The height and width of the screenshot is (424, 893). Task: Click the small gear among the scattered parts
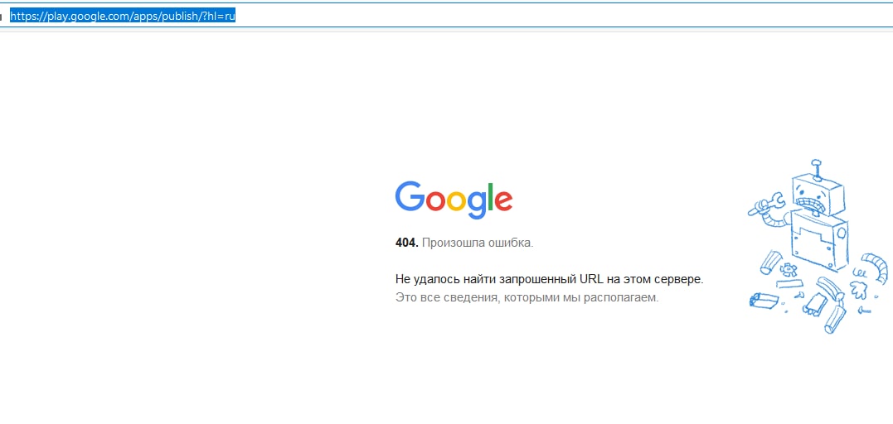[789, 268]
